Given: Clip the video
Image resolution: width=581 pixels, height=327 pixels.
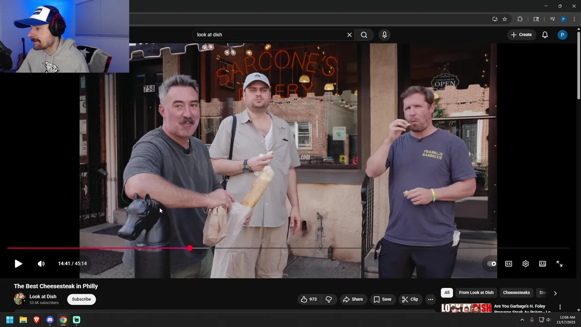Looking at the screenshot, I should click(410, 299).
